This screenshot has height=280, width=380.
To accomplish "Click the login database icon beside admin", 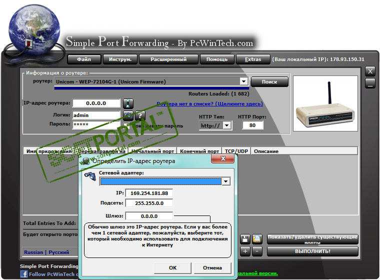I will [128, 115].
